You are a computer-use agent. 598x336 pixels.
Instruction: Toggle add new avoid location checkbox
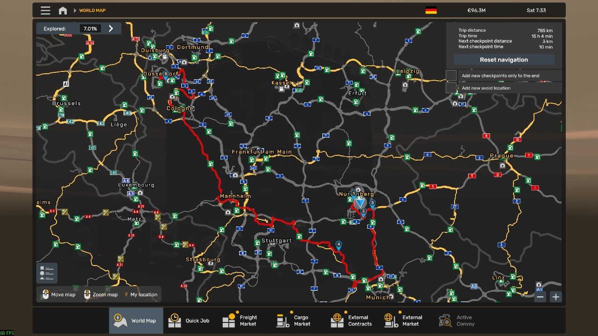pos(451,88)
